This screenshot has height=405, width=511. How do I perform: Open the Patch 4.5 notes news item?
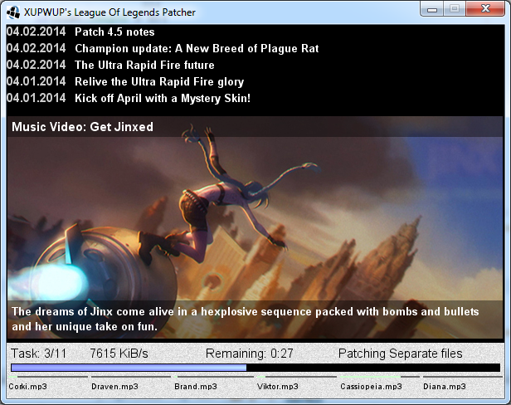tap(114, 32)
